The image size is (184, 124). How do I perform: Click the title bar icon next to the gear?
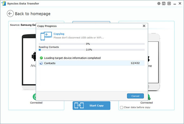[x=164, y=3]
